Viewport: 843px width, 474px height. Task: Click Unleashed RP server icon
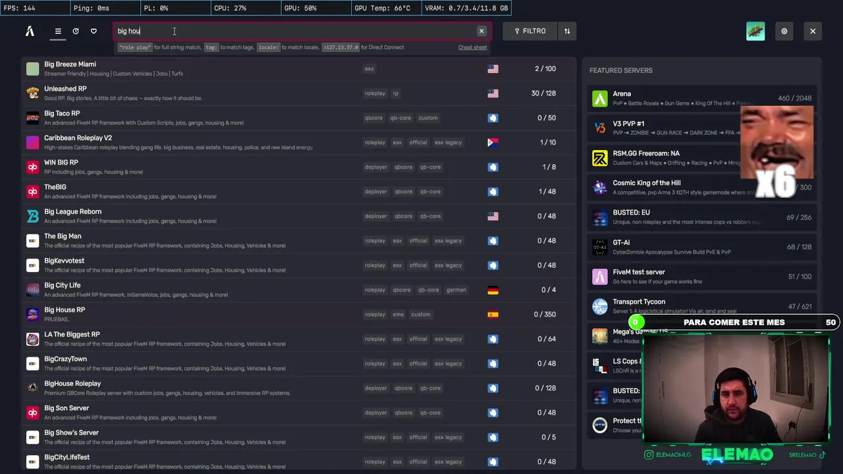32,93
